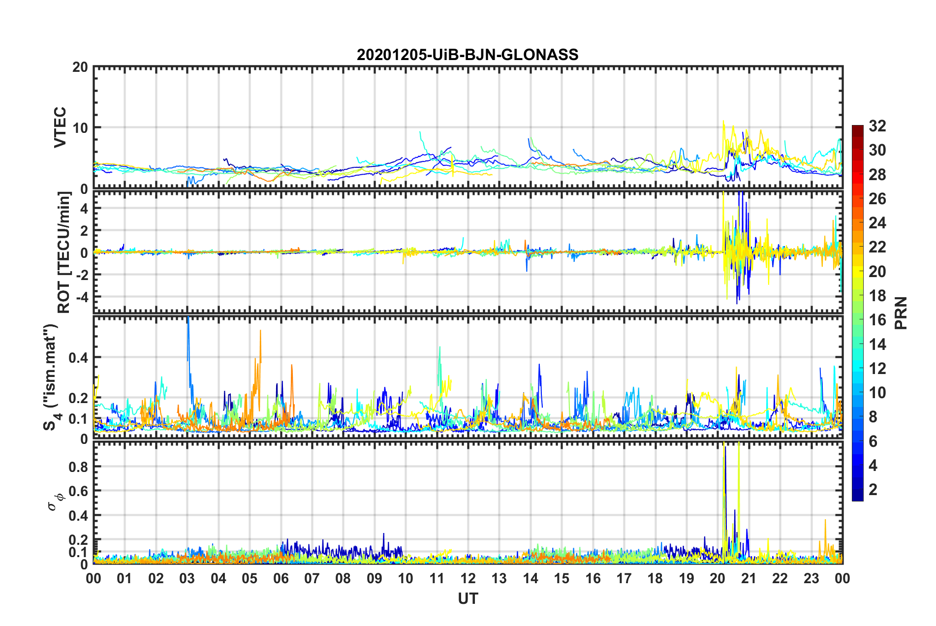Click x-axis tick label 23
This screenshot has width=936, height=626.
point(811,578)
